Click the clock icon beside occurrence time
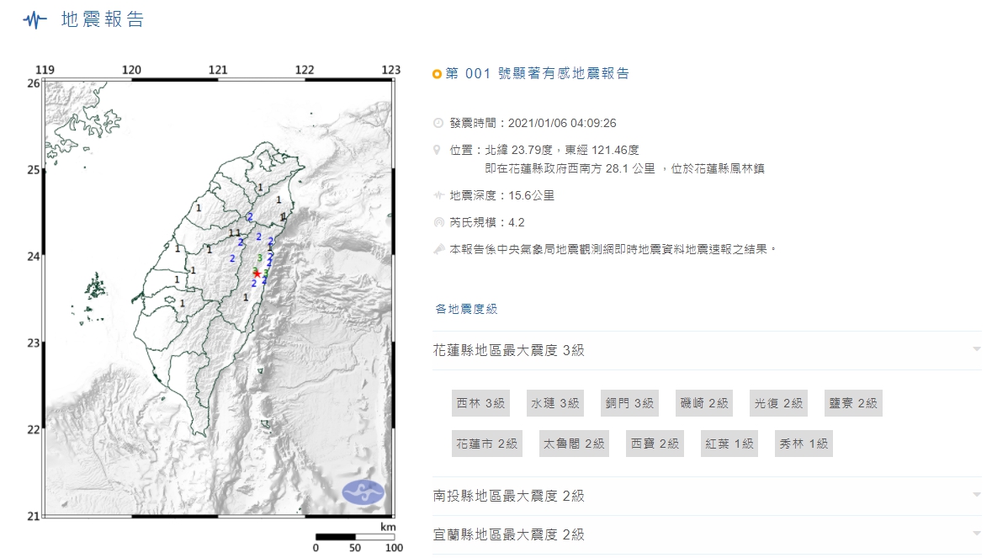992x558 pixels. [438, 123]
